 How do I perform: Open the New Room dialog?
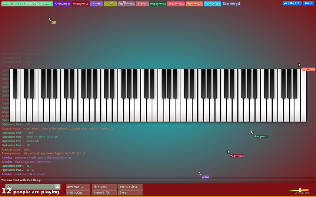78,187
